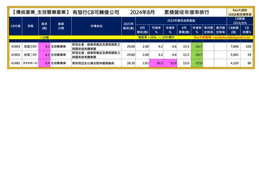Click the CB代號 column header

click(15, 26)
